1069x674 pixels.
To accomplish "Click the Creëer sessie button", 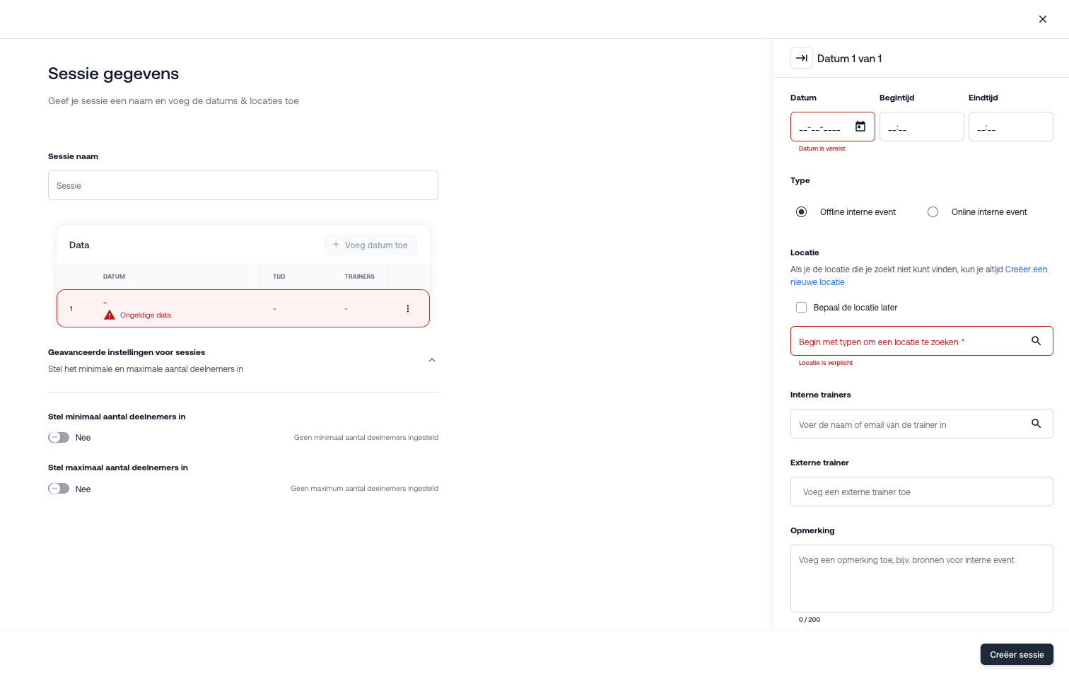I will click(x=1016, y=654).
